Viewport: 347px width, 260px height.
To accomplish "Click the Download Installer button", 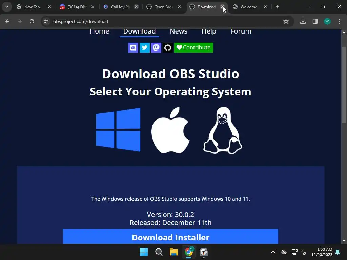I will (170, 236).
